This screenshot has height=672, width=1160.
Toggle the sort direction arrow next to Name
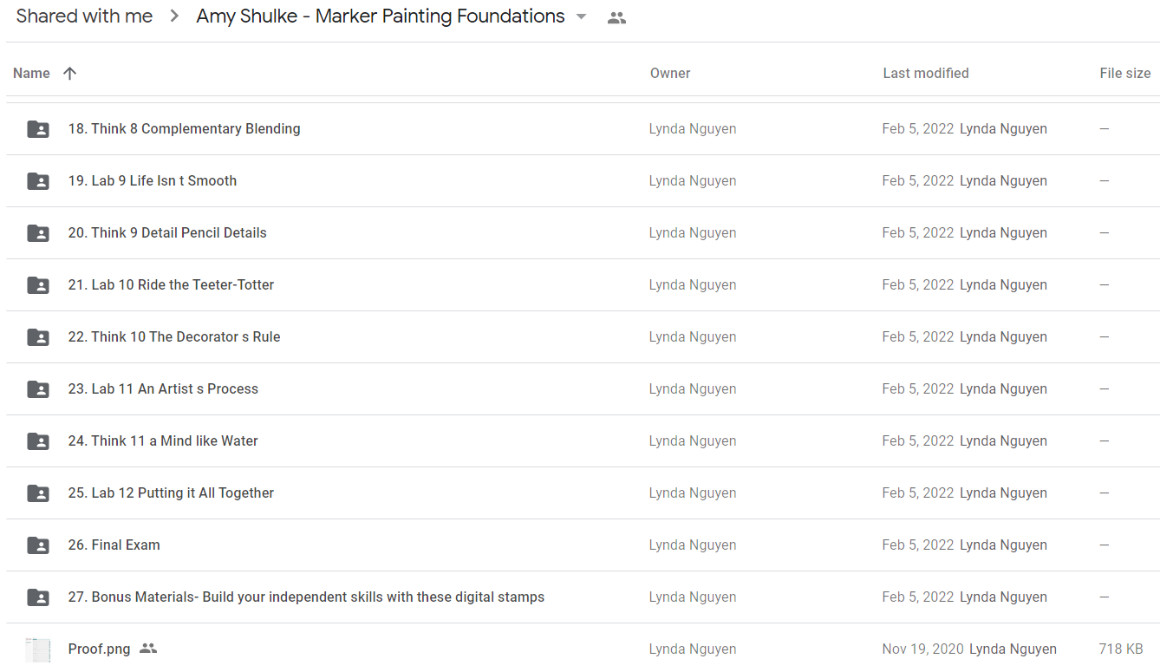click(70, 74)
